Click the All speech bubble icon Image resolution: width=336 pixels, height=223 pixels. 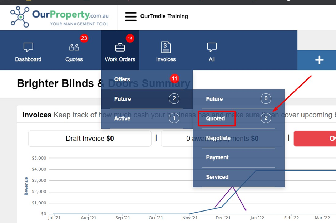pos(212,47)
